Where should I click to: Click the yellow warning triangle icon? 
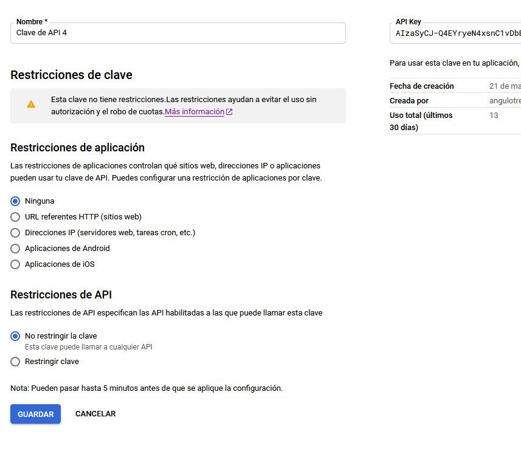tap(31, 105)
